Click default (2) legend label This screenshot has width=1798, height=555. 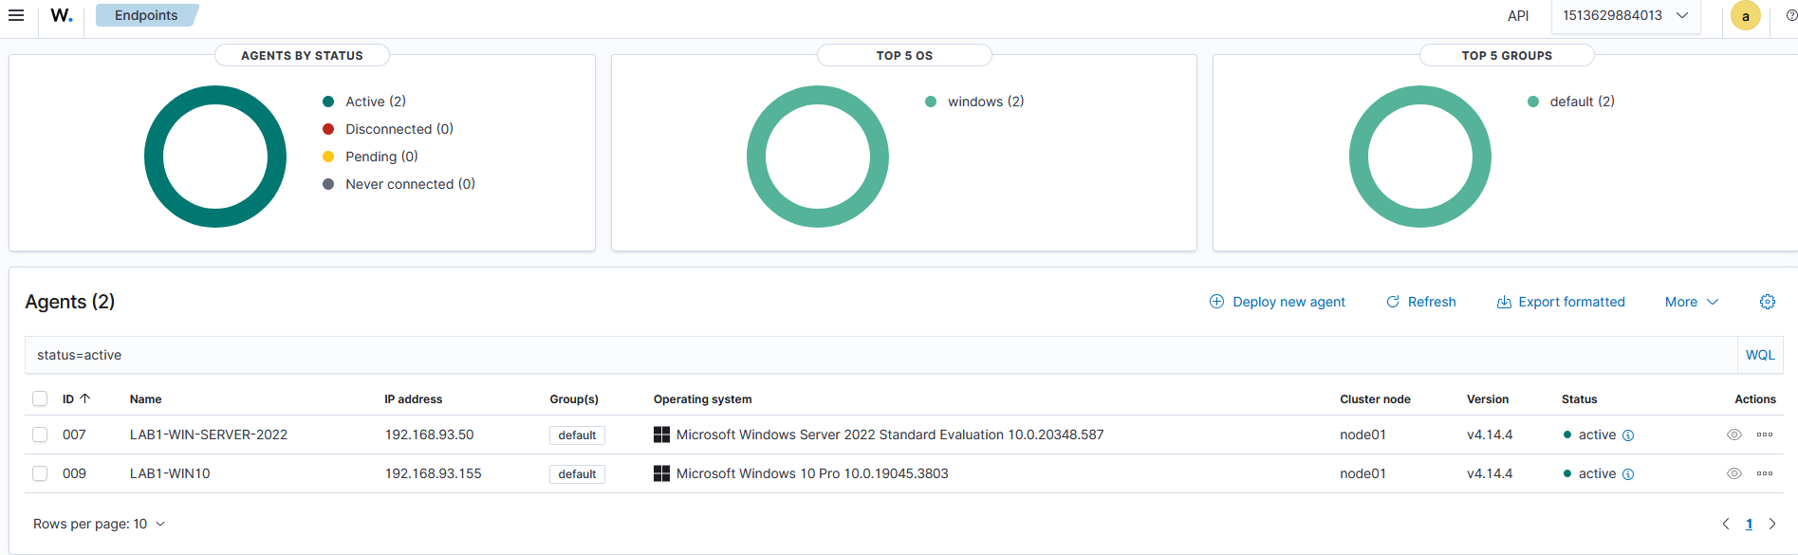pos(1582,102)
